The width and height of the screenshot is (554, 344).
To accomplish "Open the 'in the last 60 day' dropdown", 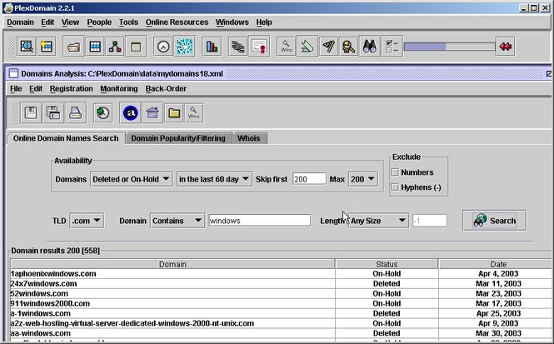I will pos(214,179).
